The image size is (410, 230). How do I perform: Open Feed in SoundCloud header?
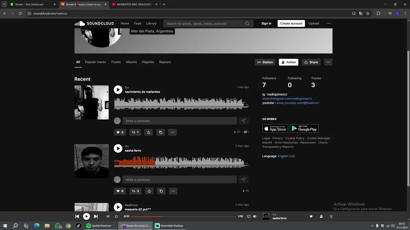pyautogui.click(x=138, y=23)
